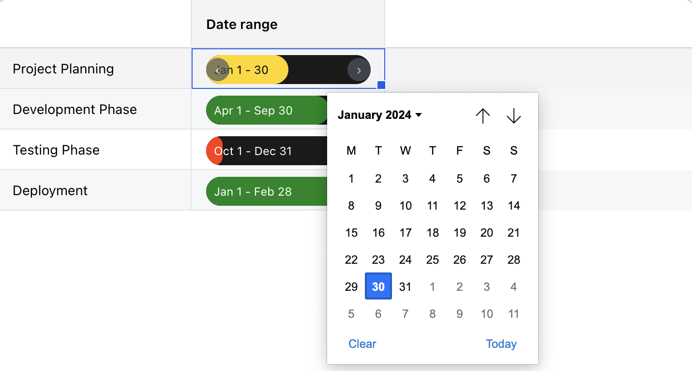
Task: Click the Testing Phase row label
Action: click(56, 150)
